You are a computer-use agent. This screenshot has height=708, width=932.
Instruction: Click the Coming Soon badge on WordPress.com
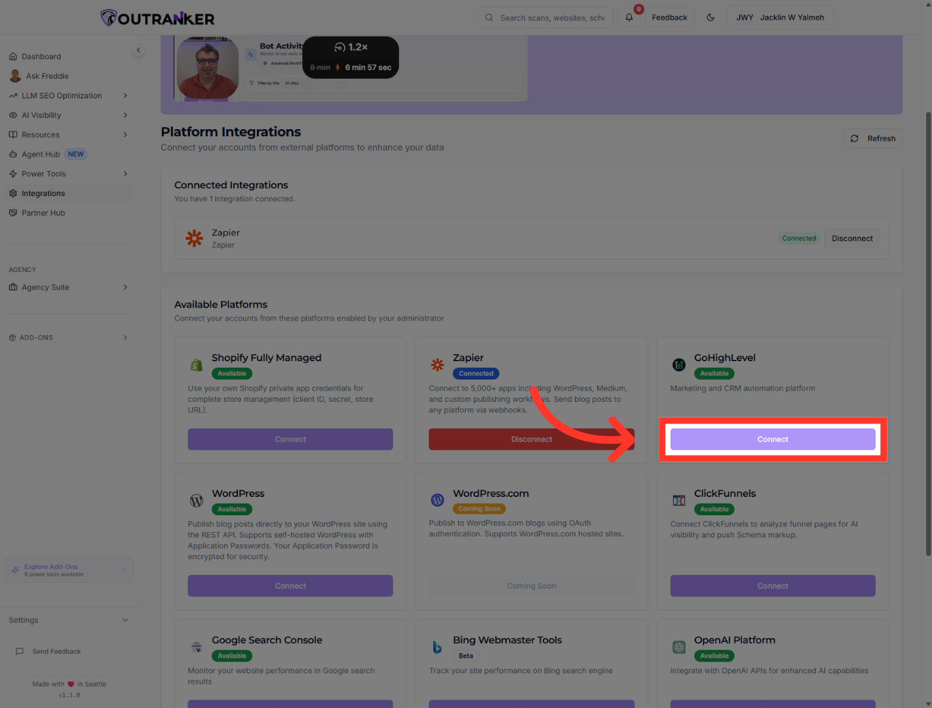(479, 509)
